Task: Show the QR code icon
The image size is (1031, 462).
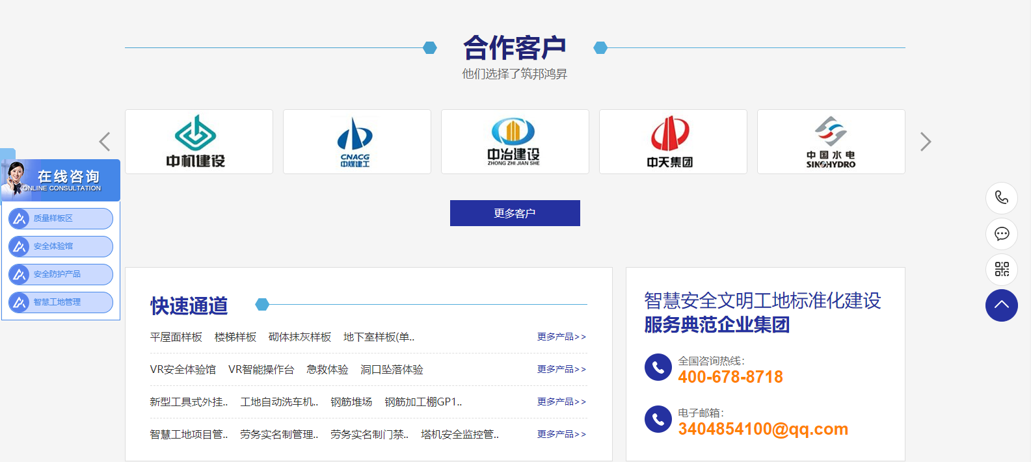Action: (1001, 269)
